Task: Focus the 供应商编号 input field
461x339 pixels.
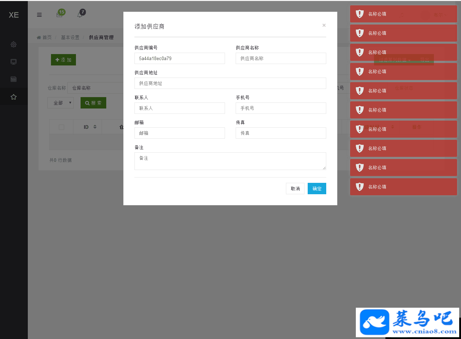Action: click(180, 58)
